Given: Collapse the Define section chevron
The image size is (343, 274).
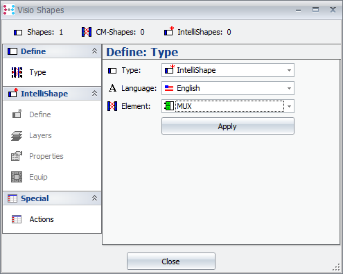Looking at the screenshot, I should pyautogui.click(x=94, y=51).
